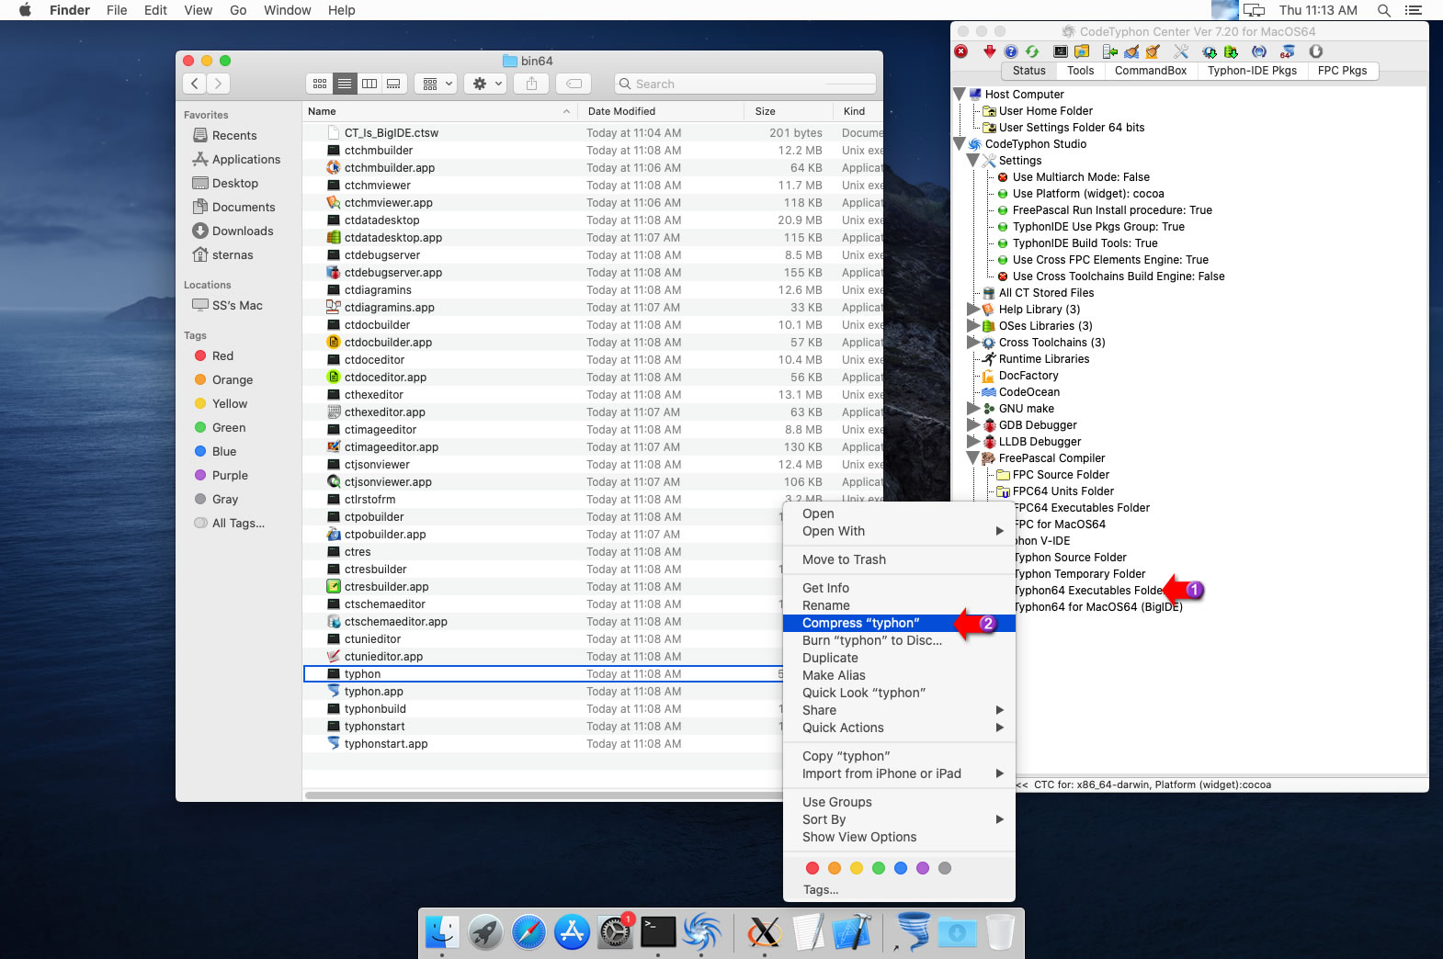Viewport: 1443px width, 959px height.
Task: Click the Share icon in Finder toolbar
Action: tap(531, 84)
